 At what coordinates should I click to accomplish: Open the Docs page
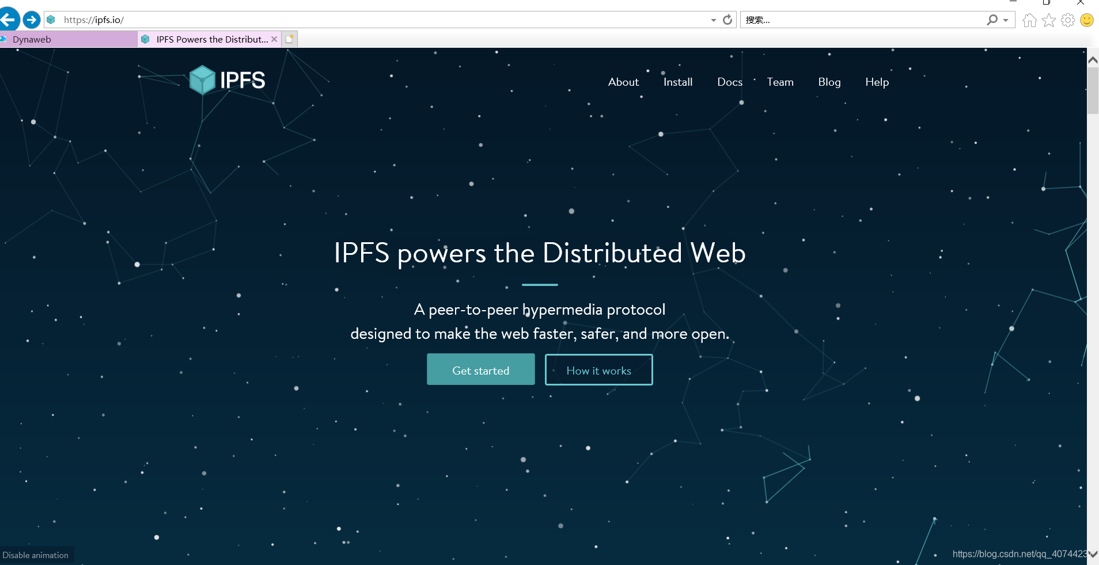[x=730, y=82]
